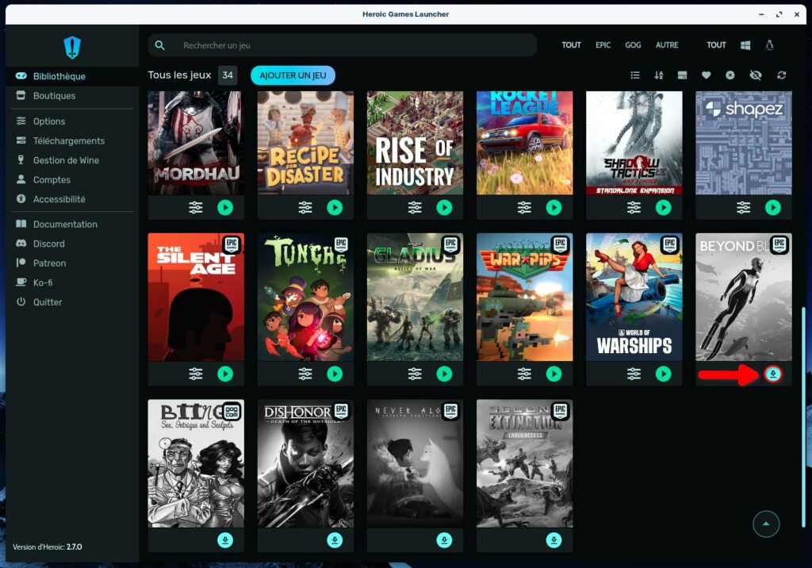Switch library to list view
Image resolution: width=812 pixels, height=568 pixels.
tap(635, 75)
